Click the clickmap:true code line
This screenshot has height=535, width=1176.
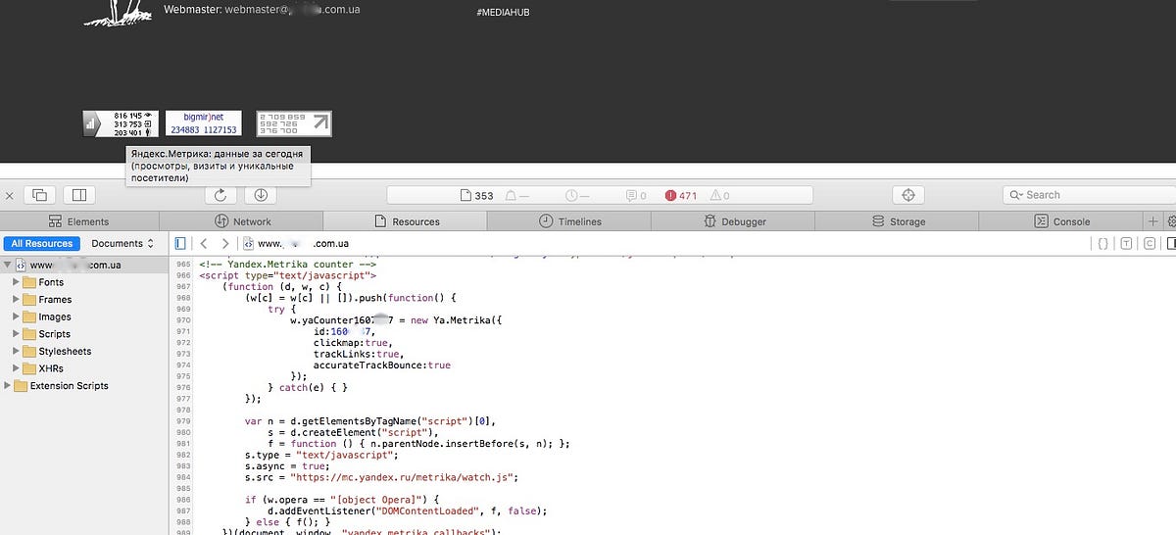(352, 343)
